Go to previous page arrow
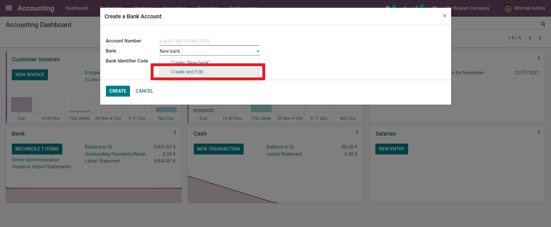This screenshot has height=227, width=551. pos(530,38)
